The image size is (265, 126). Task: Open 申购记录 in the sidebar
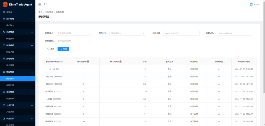pyautogui.click(x=10, y=85)
